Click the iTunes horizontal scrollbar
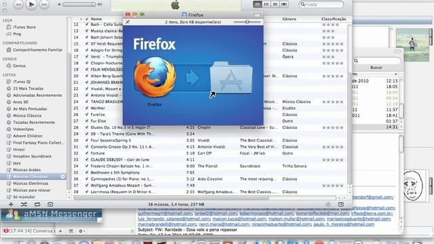Image resolution: width=434 pixels, height=244 pixels. click(x=171, y=198)
